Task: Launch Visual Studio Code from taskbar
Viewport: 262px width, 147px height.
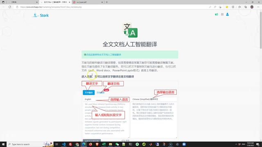Action: 64,144
